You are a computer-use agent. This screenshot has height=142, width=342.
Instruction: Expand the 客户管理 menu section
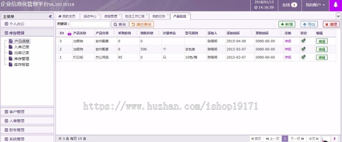pos(27,112)
